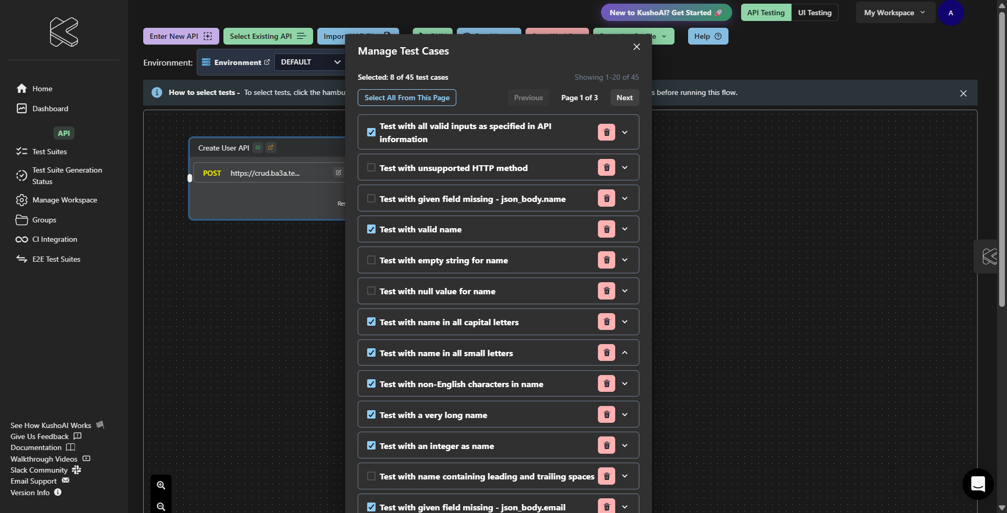Image resolution: width=1007 pixels, height=513 pixels.
Task: Enable 'Test with null value for name' checkbox
Action: [x=371, y=291]
